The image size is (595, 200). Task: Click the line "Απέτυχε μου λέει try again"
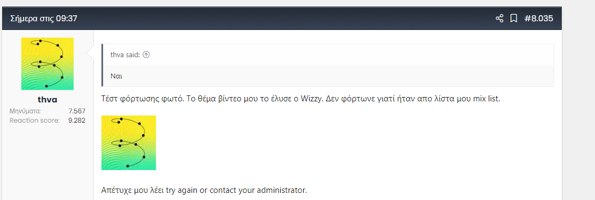click(204, 190)
